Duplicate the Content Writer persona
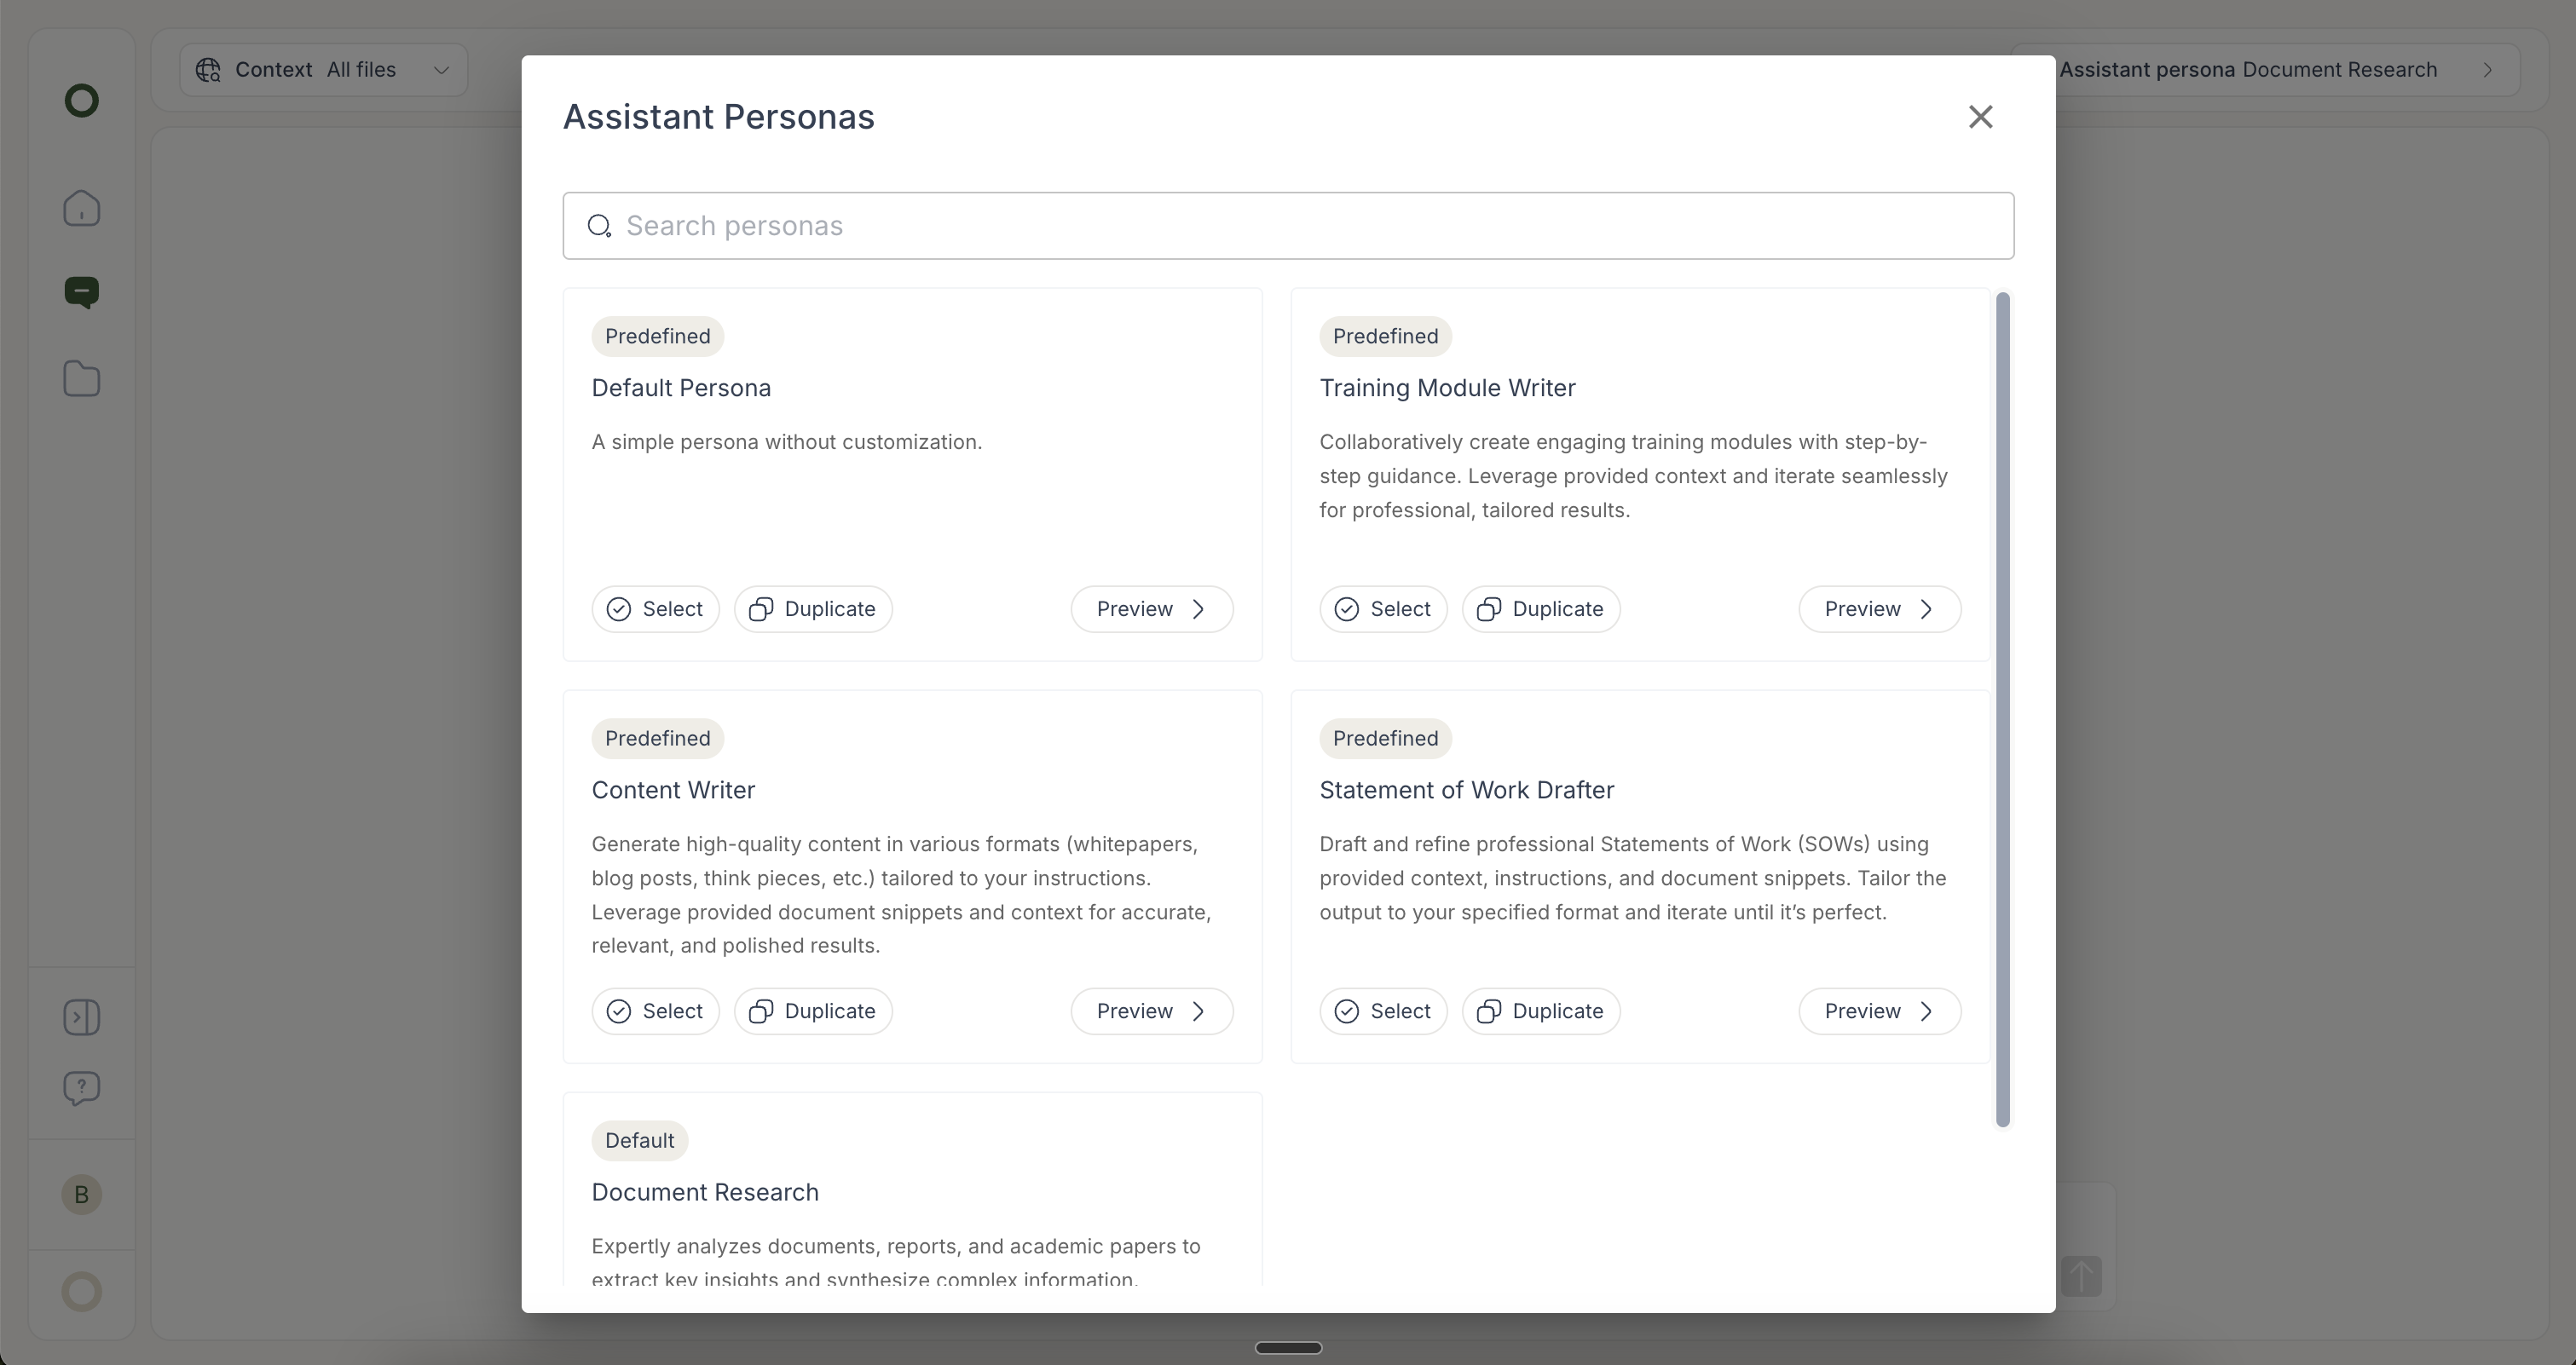The height and width of the screenshot is (1365, 2576). (x=813, y=1011)
